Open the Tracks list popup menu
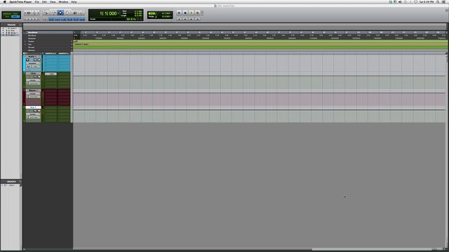This screenshot has height=252, width=449. click(x=20, y=25)
